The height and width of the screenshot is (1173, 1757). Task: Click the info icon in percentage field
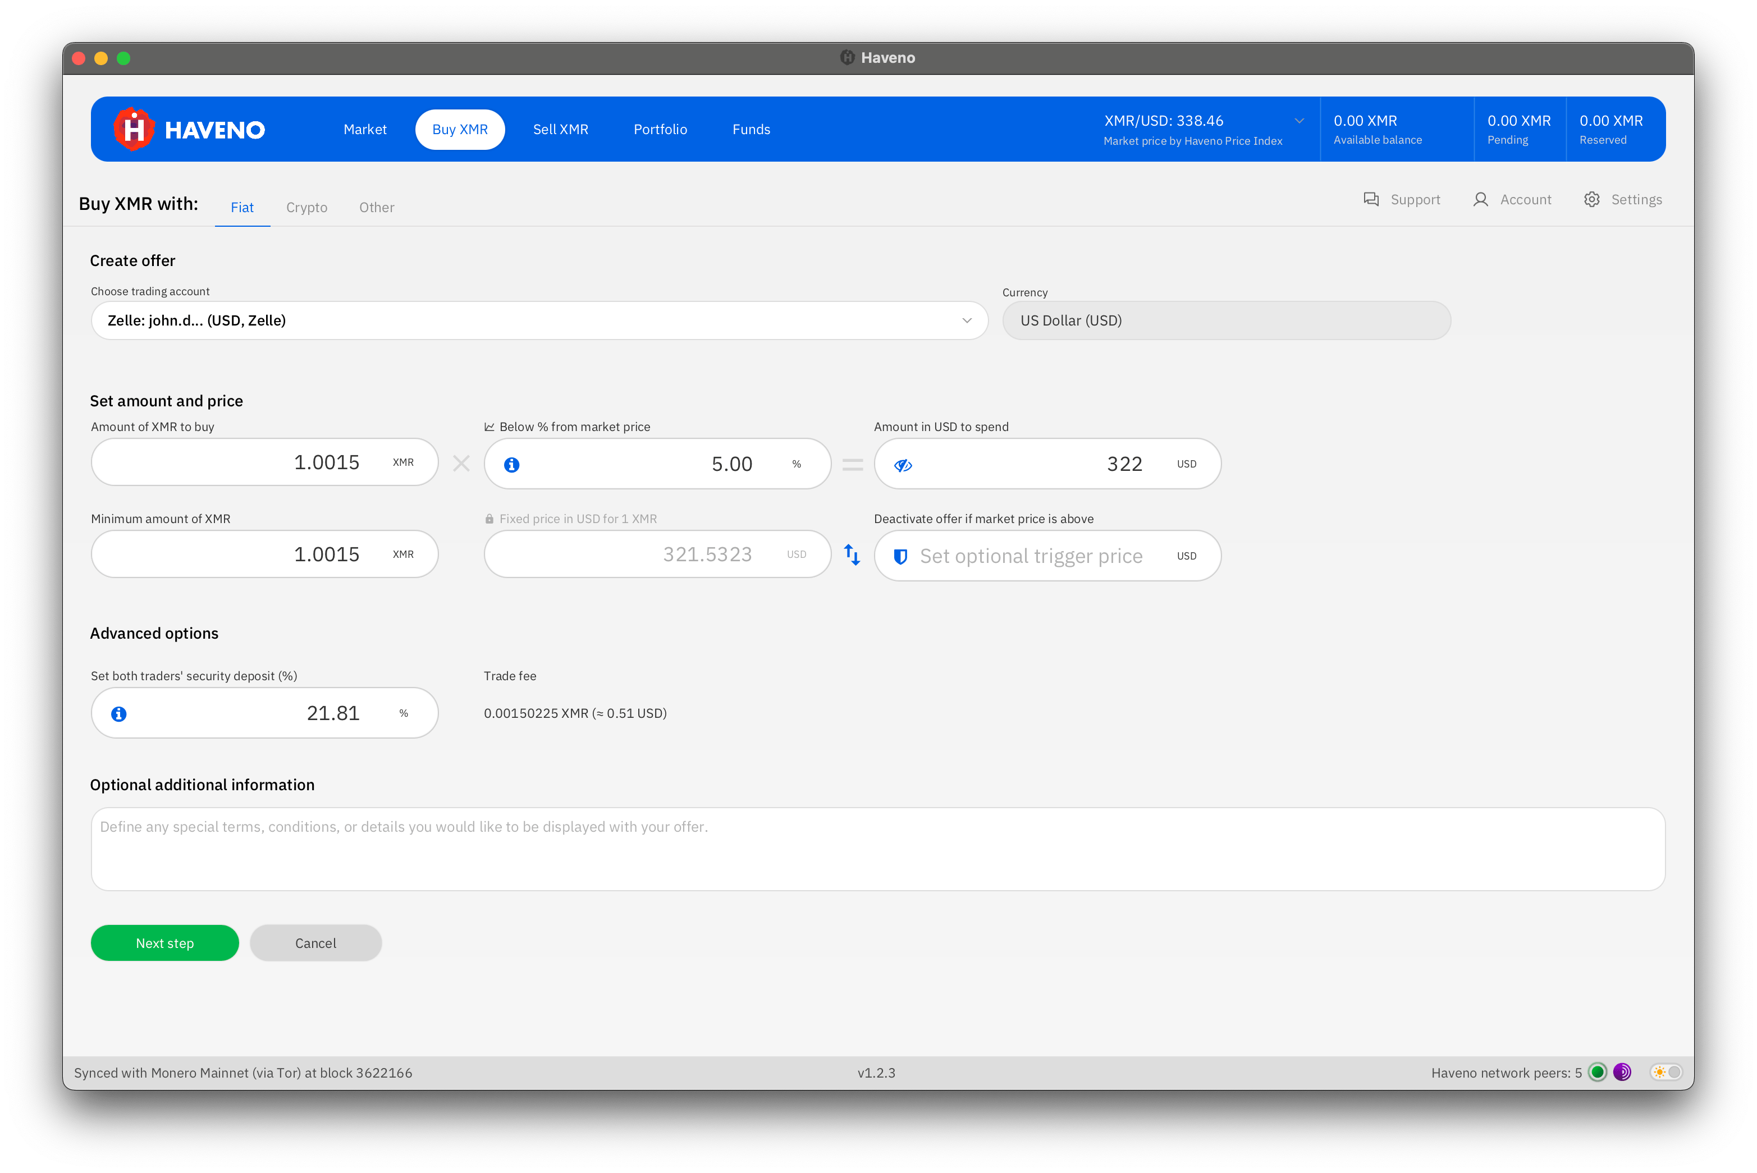pyautogui.click(x=512, y=465)
